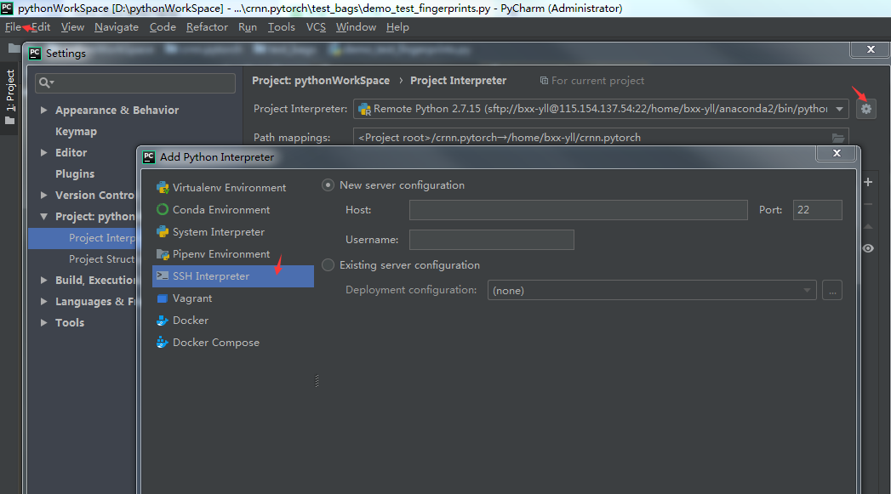Click the For current project copy icon

(544, 81)
